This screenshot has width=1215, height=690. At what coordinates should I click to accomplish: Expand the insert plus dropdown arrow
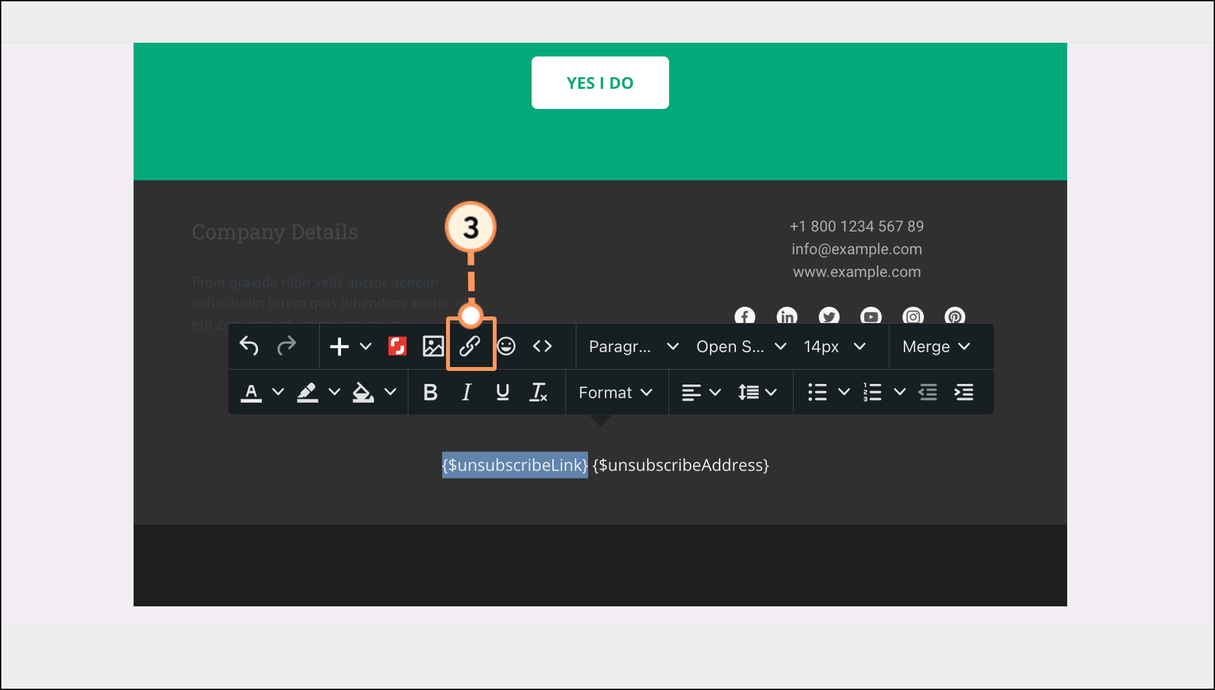(366, 347)
